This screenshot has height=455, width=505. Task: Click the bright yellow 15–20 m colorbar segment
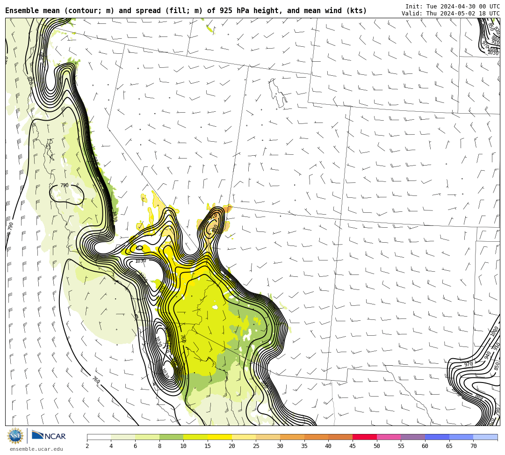[x=220, y=437]
